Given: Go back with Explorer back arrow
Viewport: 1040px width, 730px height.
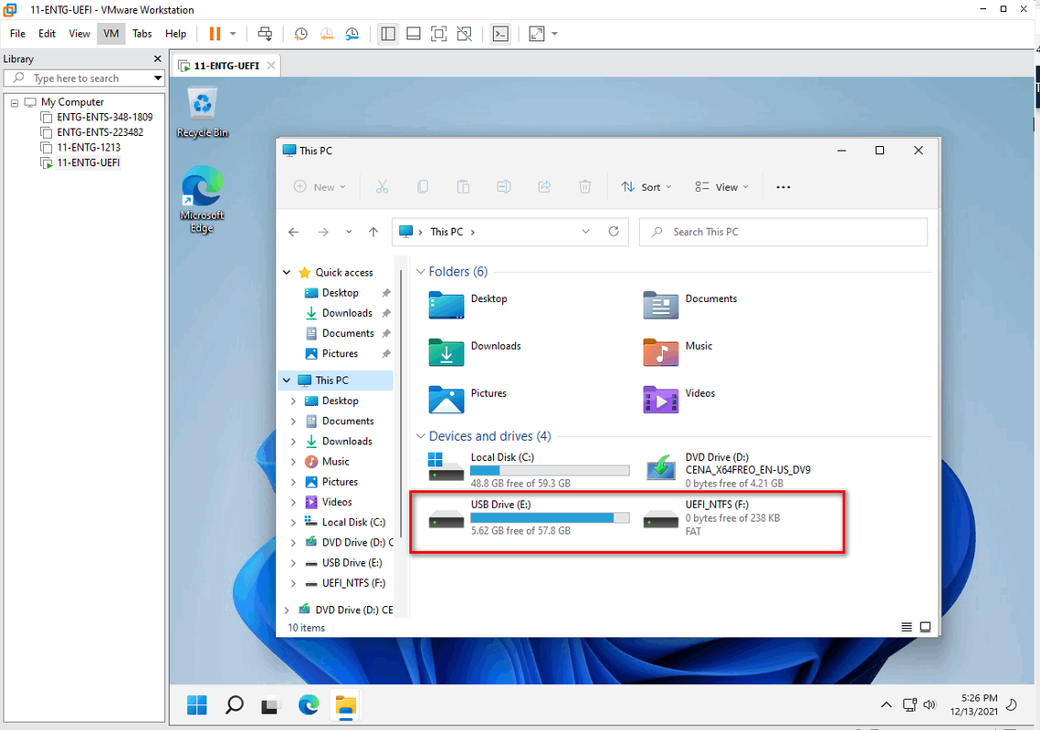Looking at the screenshot, I should point(294,232).
